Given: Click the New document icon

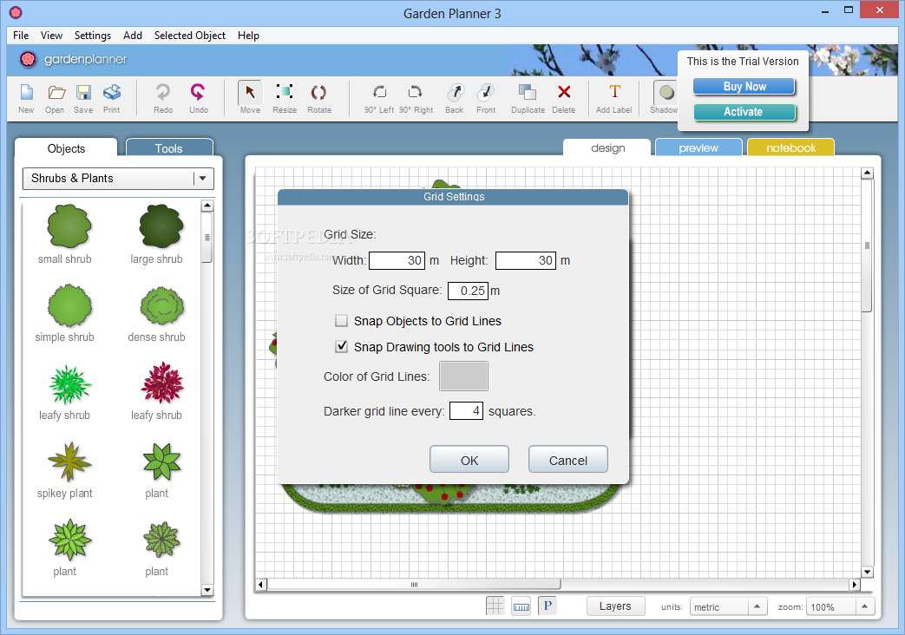Looking at the screenshot, I should (27, 92).
